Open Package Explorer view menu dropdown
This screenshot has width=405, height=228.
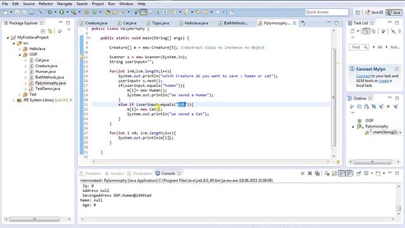tap(69, 30)
